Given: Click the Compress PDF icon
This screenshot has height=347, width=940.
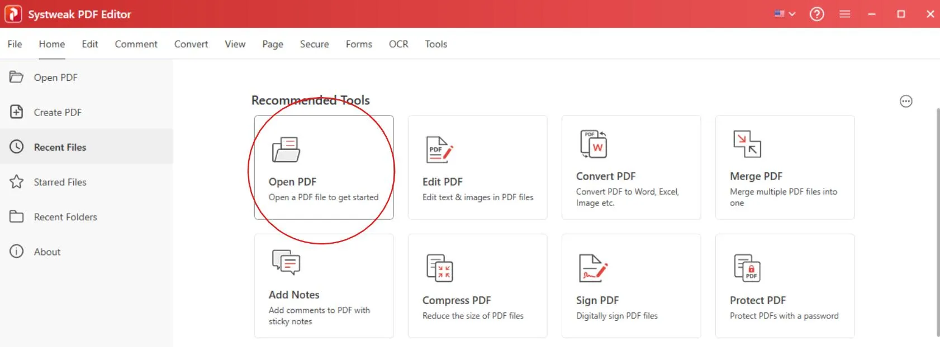Looking at the screenshot, I should point(439,268).
